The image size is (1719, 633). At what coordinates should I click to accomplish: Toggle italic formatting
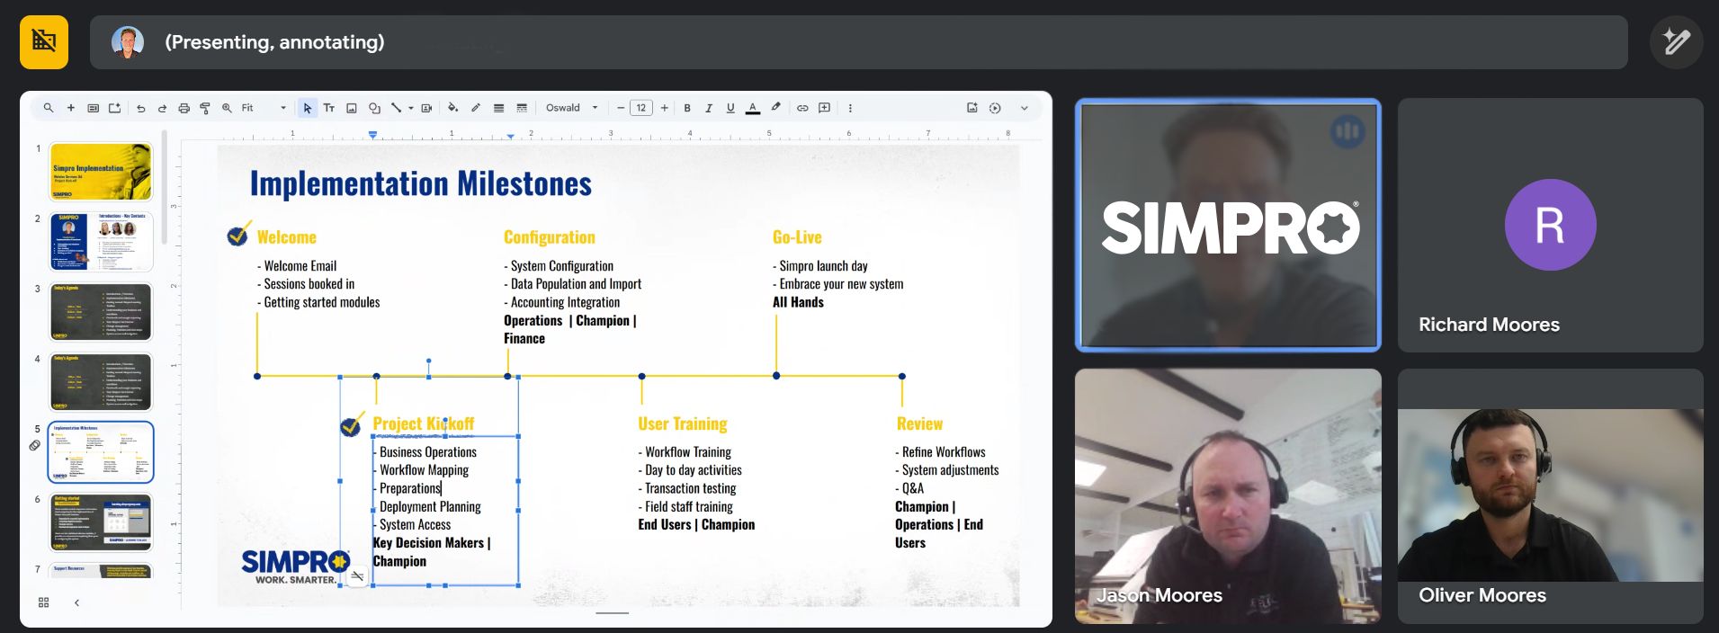(x=709, y=108)
